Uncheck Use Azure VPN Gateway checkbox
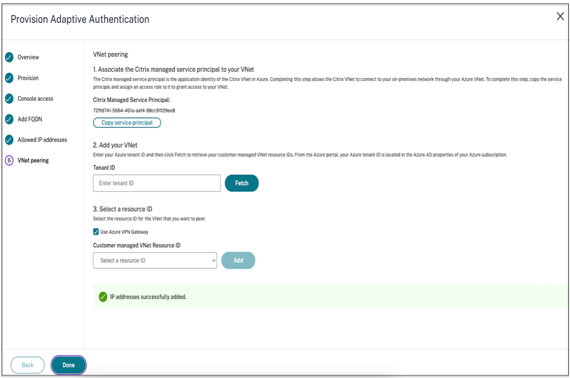This screenshot has height=378, width=570. pos(96,232)
